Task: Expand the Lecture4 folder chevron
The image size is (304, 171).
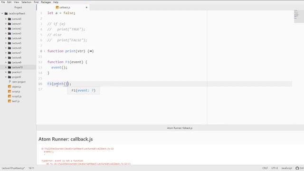Action: (6, 38)
